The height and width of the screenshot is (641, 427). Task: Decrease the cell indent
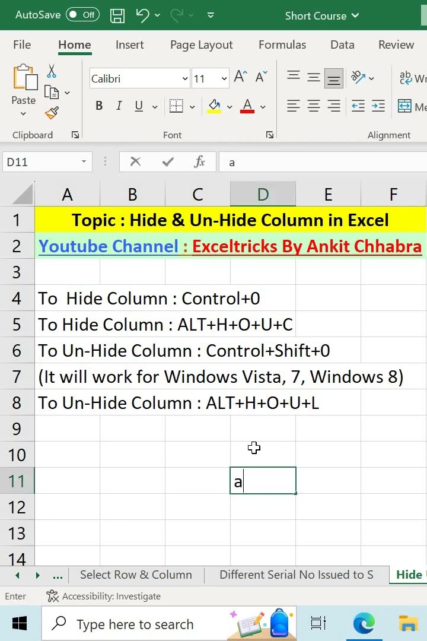coord(358,106)
